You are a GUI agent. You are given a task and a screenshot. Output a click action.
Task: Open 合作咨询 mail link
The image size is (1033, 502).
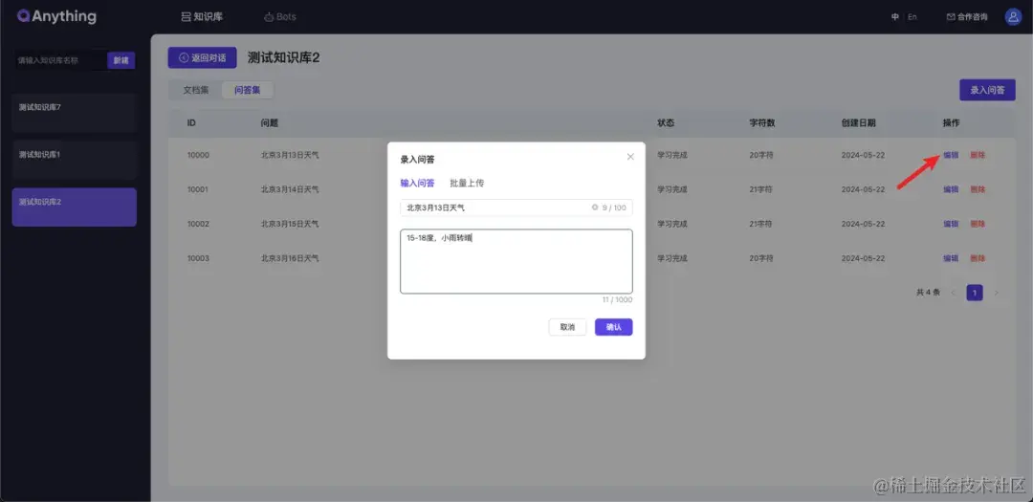(x=967, y=17)
